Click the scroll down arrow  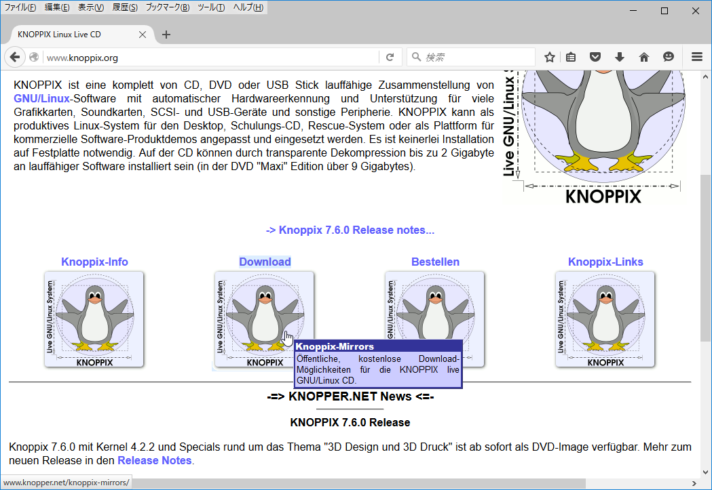tap(705, 472)
